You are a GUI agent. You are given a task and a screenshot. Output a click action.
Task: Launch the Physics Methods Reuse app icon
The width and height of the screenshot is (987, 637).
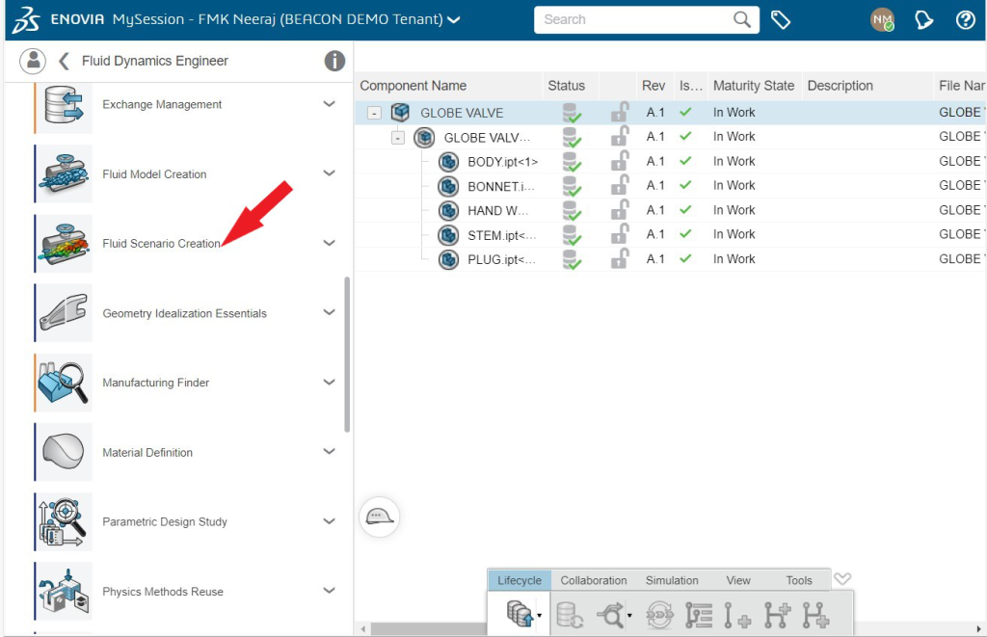click(x=64, y=592)
